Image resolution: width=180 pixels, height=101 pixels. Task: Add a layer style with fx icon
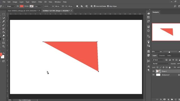[161, 99]
